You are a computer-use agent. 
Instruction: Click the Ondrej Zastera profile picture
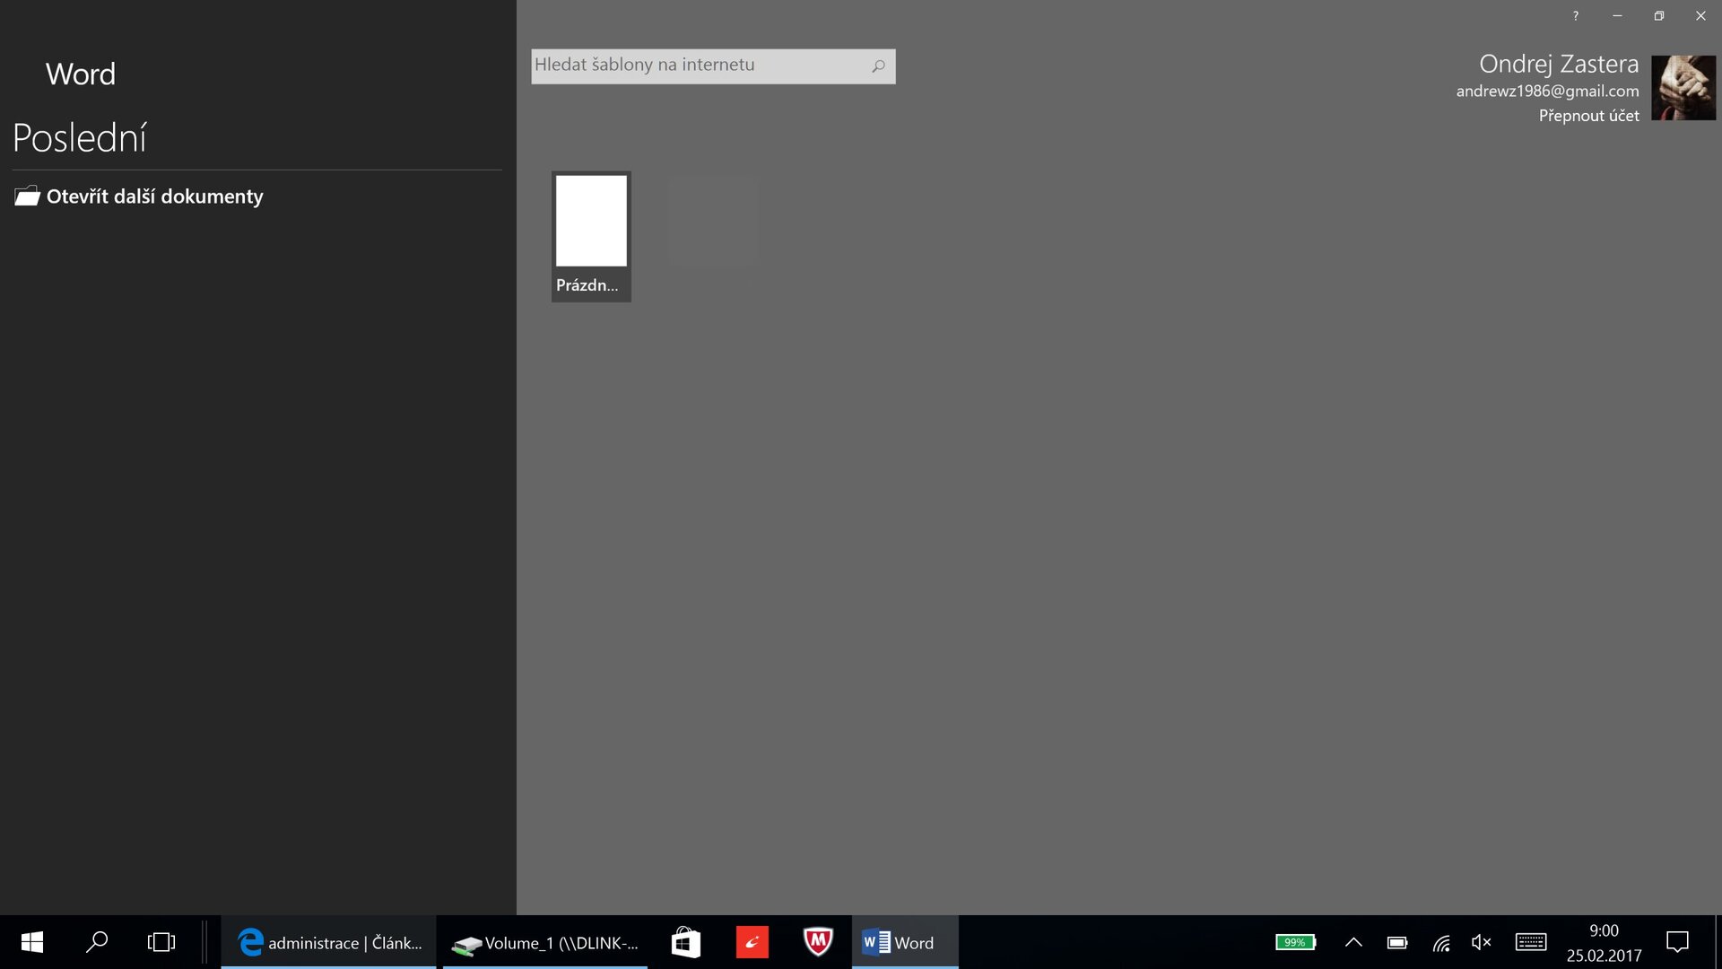1684,87
